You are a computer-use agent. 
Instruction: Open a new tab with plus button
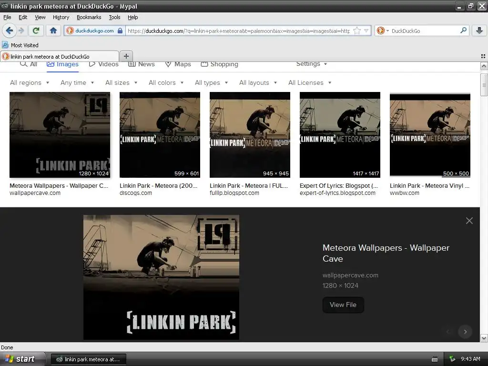click(126, 56)
